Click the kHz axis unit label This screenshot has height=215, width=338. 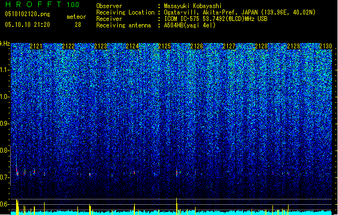[5, 44]
